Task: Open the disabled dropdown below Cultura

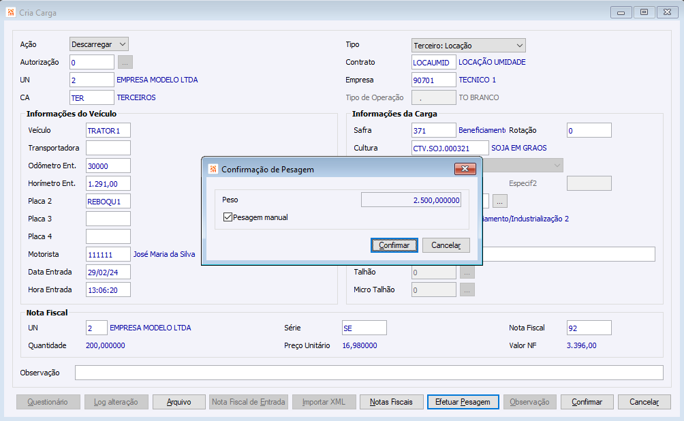Action: (x=523, y=166)
